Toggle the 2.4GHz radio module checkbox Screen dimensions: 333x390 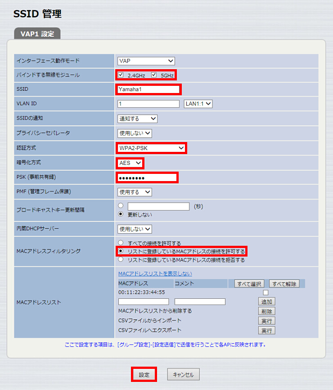pyautogui.click(x=121, y=75)
